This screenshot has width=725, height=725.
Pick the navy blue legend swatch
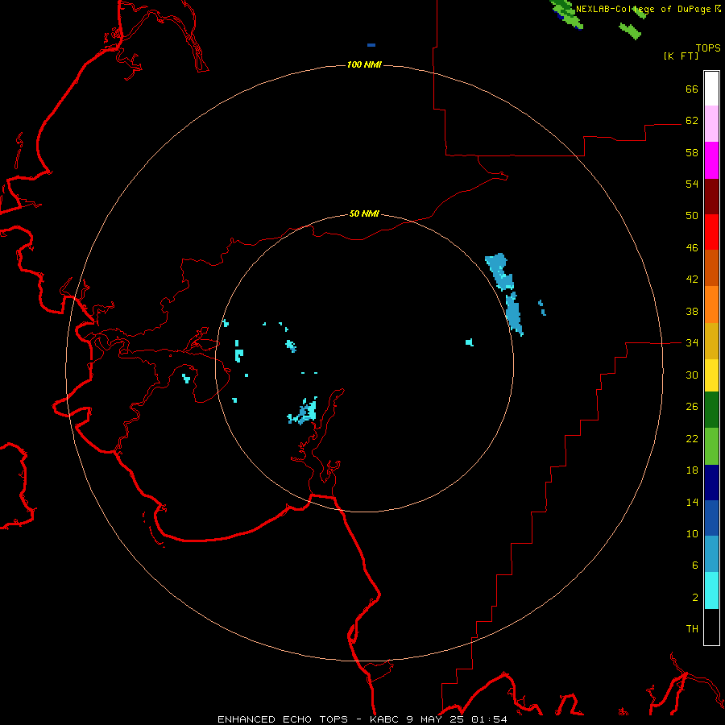pos(711,483)
